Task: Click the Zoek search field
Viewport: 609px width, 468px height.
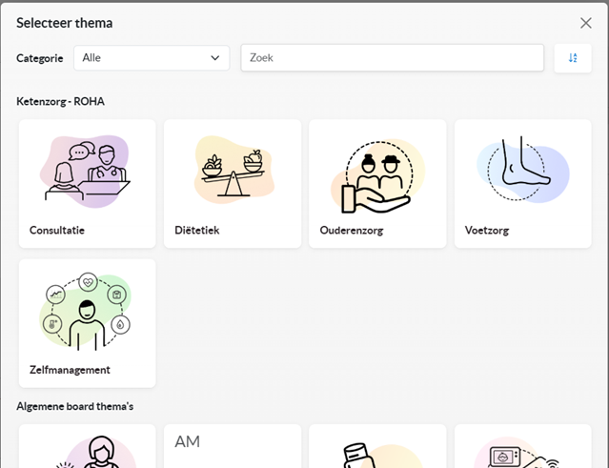Action: pos(393,58)
